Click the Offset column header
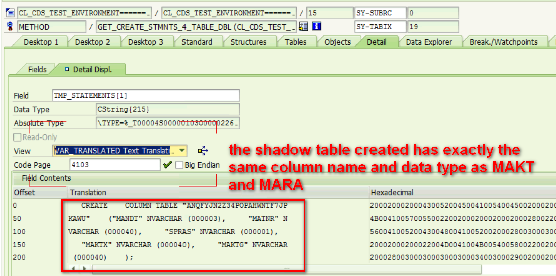The image size is (556, 276). pos(40,192)
